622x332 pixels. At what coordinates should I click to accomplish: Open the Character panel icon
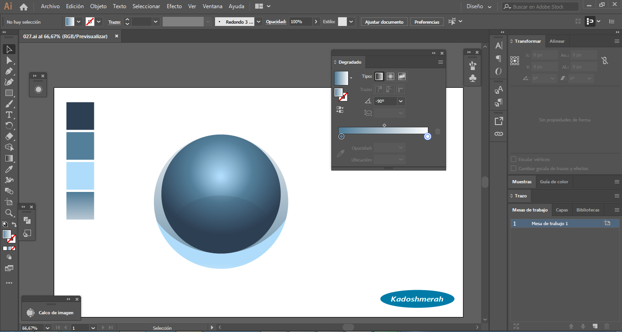click(x=499, y=45)
